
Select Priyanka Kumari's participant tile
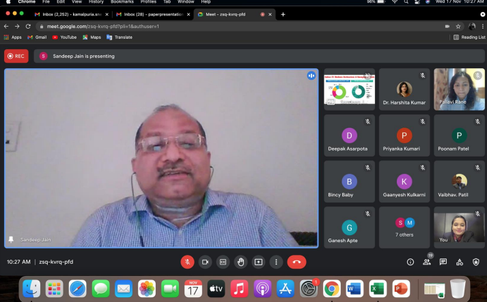click(404, 136)
